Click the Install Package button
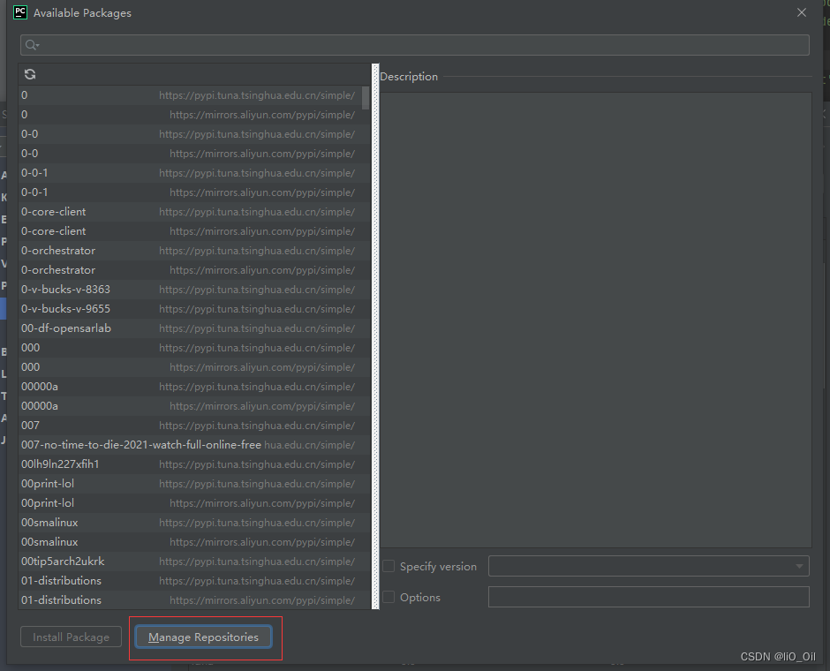Image resolution: width=830 pixels, height=671 pixels. 71,637
